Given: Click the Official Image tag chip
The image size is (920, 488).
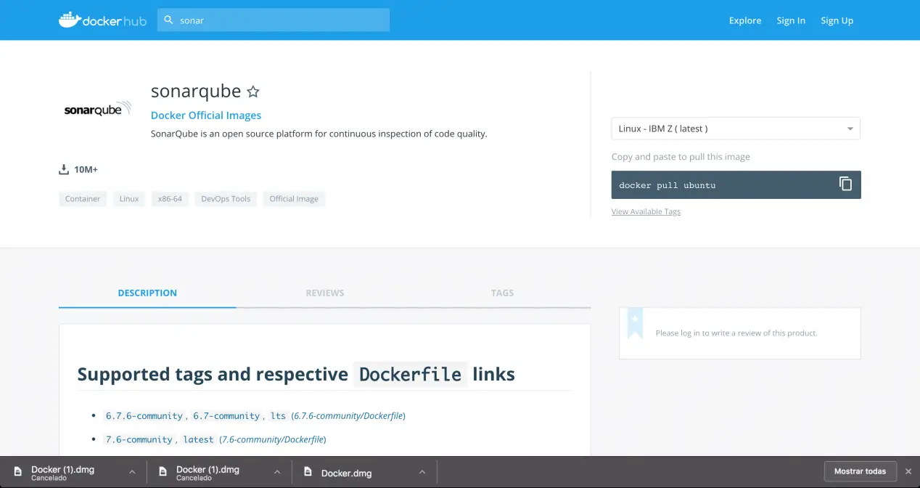Looking at the screenshot, I should pos(294,198).
